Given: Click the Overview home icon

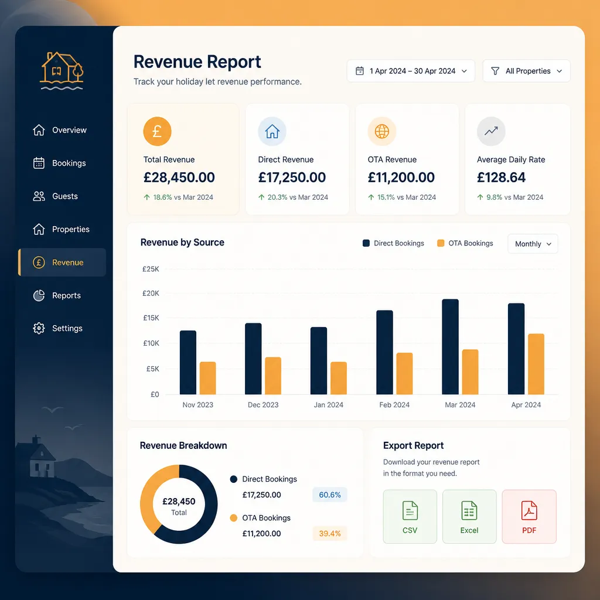Looking at the screenshot, I should tap(39, 130).
